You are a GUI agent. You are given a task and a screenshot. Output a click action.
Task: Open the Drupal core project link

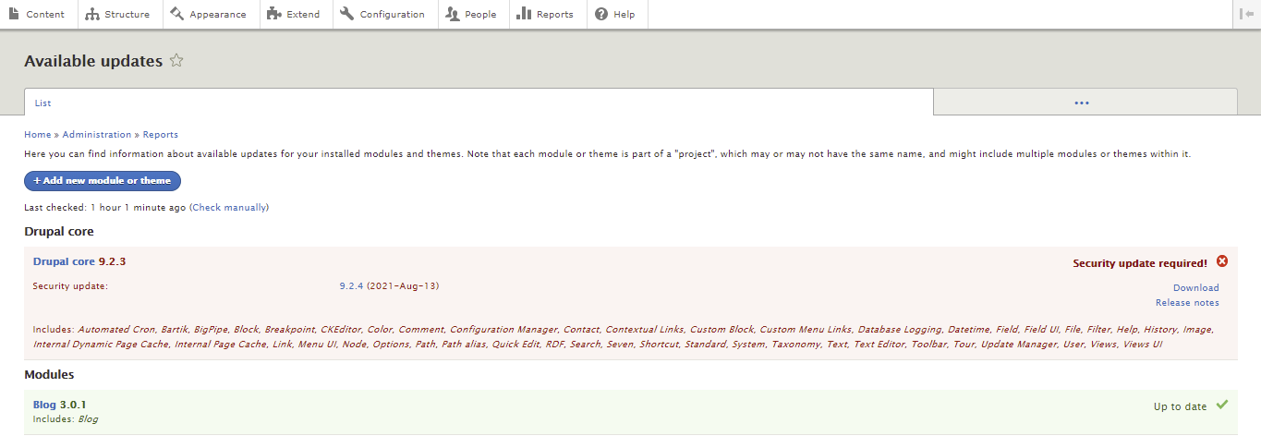pos(64,261)
